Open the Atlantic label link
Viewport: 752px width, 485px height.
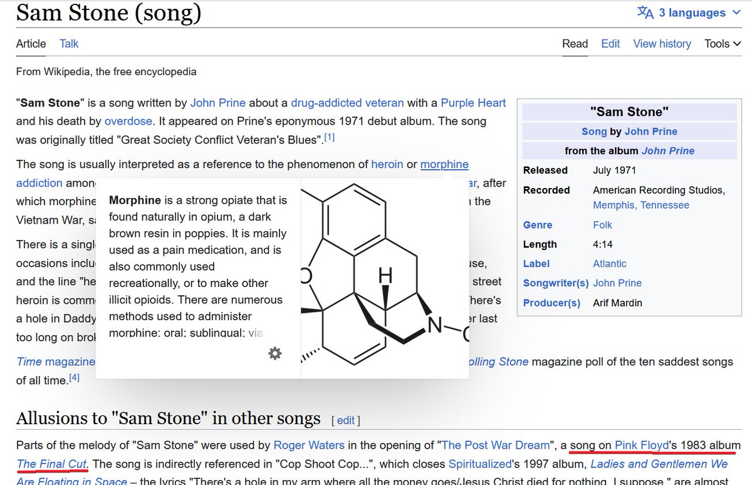tap(610, 264)
